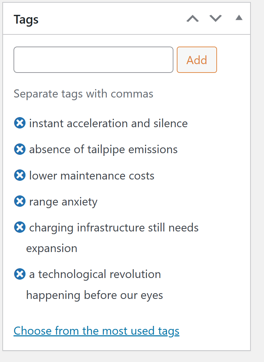Move Tags panel up
264x362 pixels.
[193, 18]
